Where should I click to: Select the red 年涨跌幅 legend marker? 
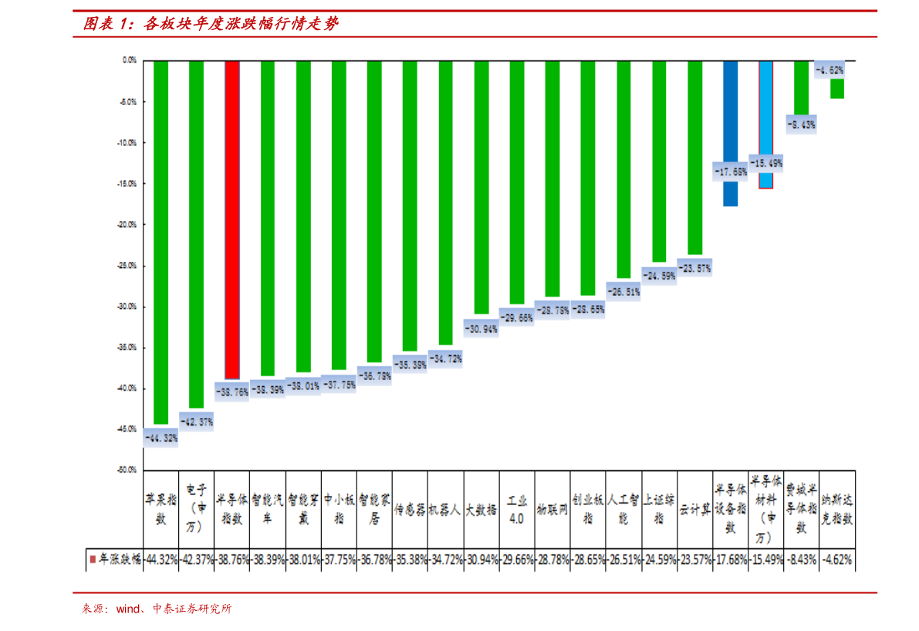point(93,559)
